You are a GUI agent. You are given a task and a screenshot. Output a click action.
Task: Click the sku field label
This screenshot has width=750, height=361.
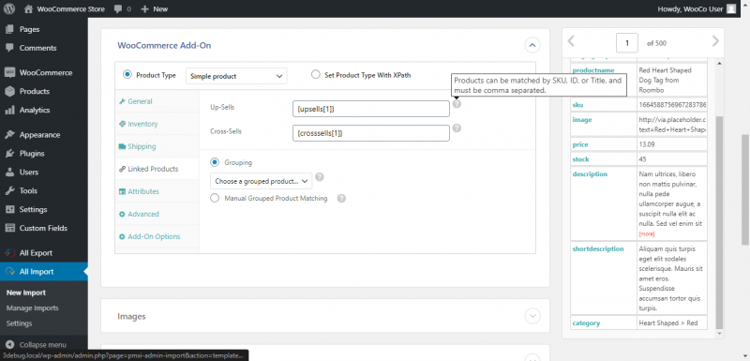coord(577,105)
